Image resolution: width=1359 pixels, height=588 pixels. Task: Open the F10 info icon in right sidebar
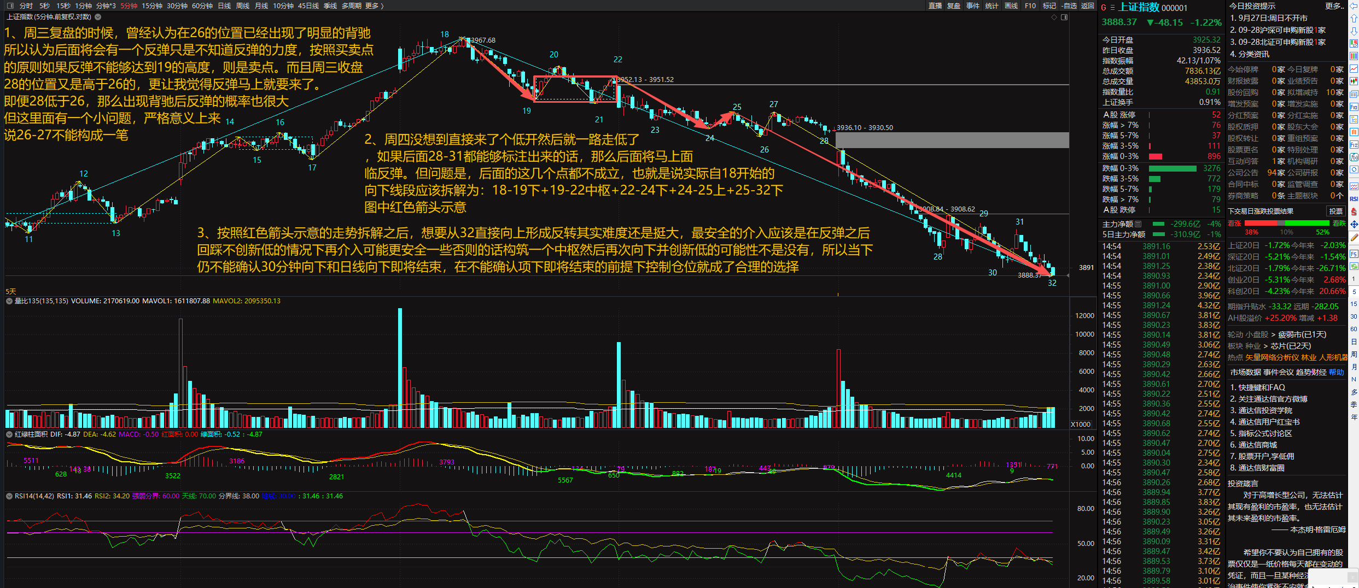tap(1354, 107)
